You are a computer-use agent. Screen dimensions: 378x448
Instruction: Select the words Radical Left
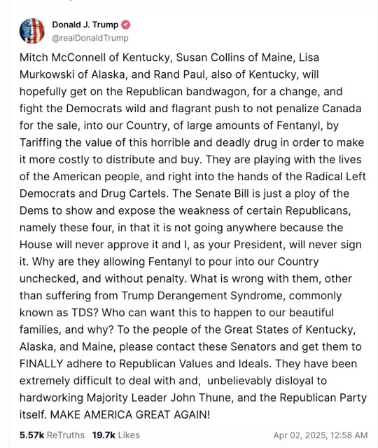point(335,177)
